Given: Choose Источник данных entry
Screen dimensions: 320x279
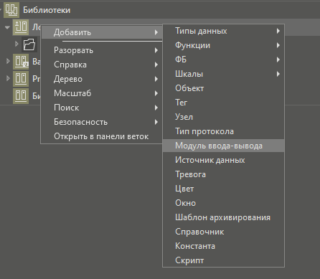Looking at the screenshot, I should click(223, 160).
